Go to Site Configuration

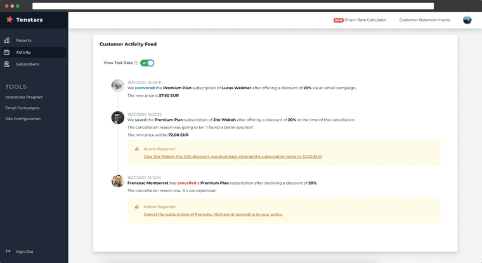(x=23, y=119)
